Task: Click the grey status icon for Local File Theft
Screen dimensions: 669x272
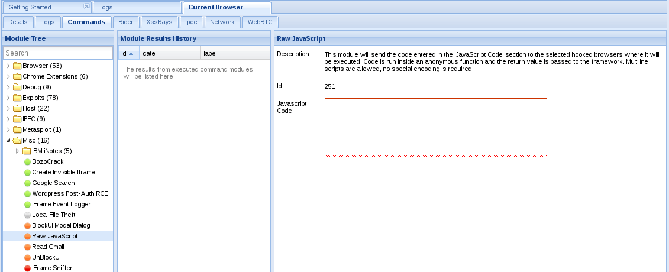Action: pos(27,215)
